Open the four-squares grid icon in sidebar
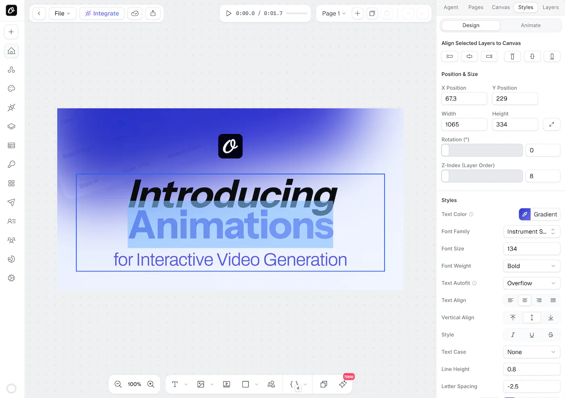The width and height of the screenshot is (565, 398). pos(11,183)
